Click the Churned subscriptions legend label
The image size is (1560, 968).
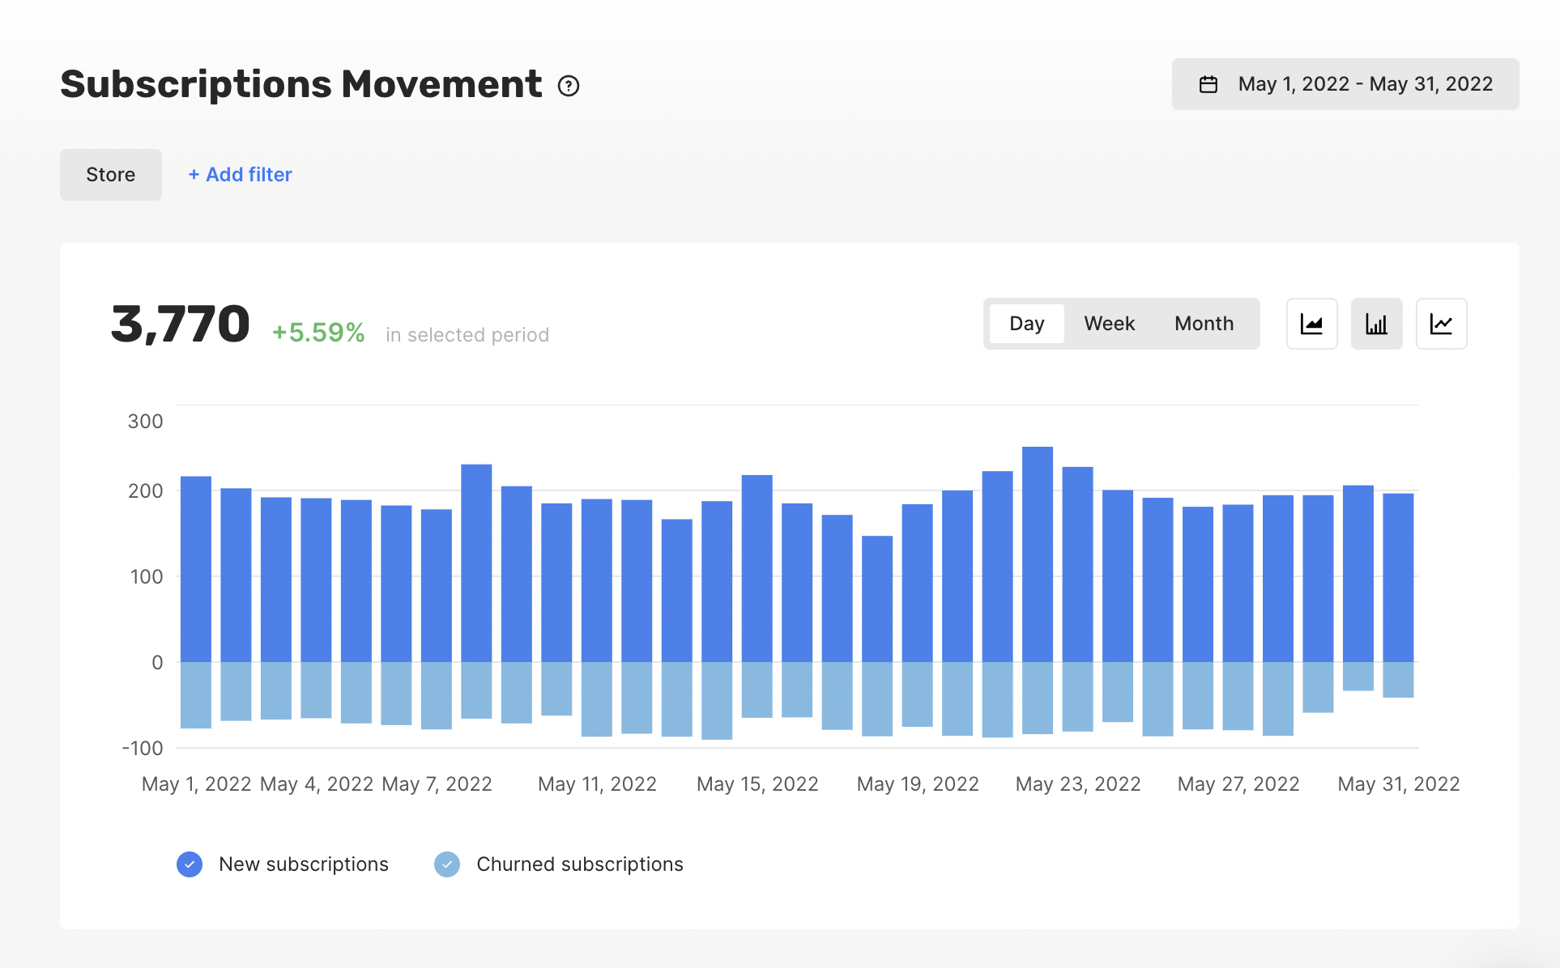click(x=580, y=864)
